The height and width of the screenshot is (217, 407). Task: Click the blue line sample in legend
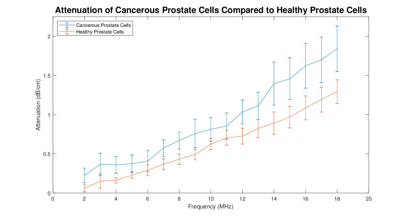pyautogui.click(x=67, y=25)
